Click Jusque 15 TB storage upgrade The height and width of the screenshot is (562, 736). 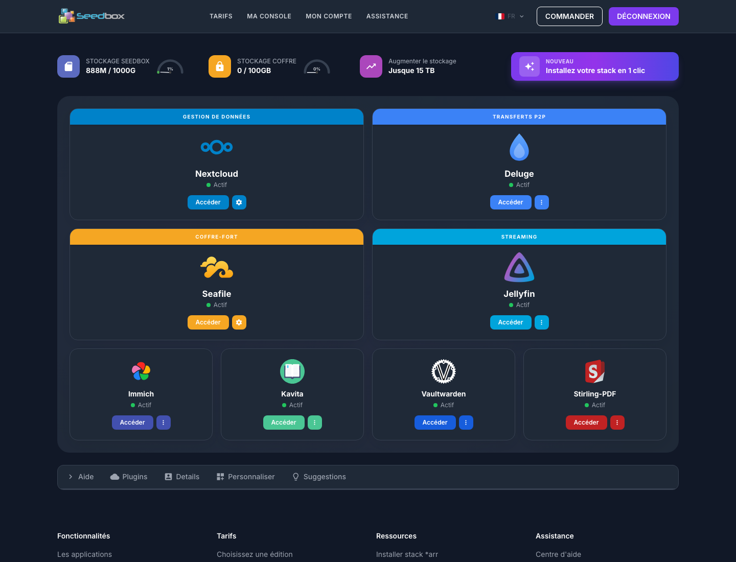click(x=411, y=71)
